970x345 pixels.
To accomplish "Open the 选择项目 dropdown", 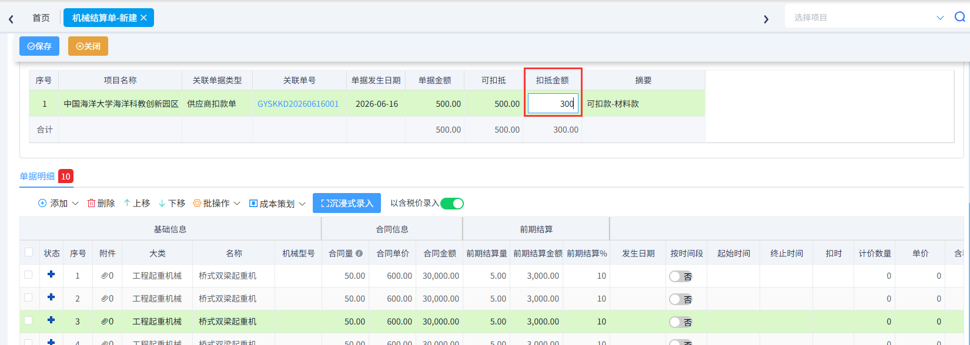I will (x=868, y=18).
